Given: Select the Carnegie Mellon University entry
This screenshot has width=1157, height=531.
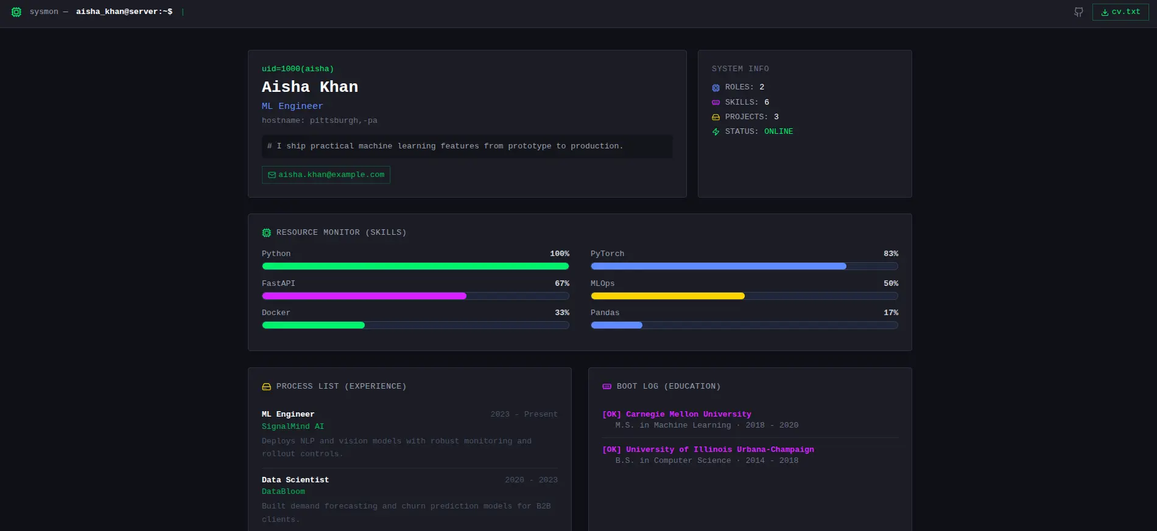Looking at the screenshot, I should [688, 414].
